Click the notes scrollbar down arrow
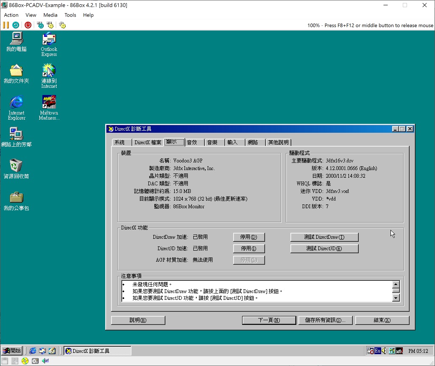This screenshot has width=435, height=366. coord(396,298)
